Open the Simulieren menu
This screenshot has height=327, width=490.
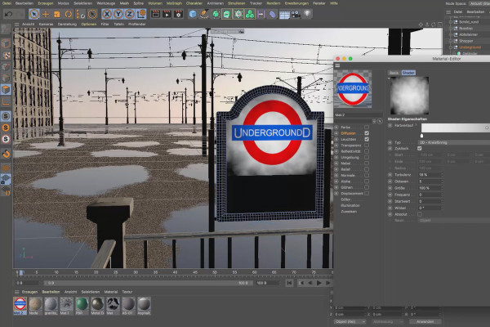click(236, 3)
